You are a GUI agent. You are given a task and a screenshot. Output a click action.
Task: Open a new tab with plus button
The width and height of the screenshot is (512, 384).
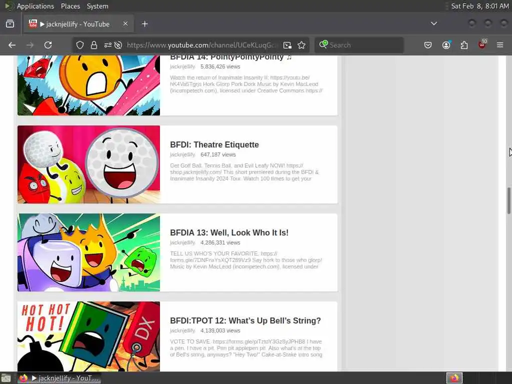(144, 24)
